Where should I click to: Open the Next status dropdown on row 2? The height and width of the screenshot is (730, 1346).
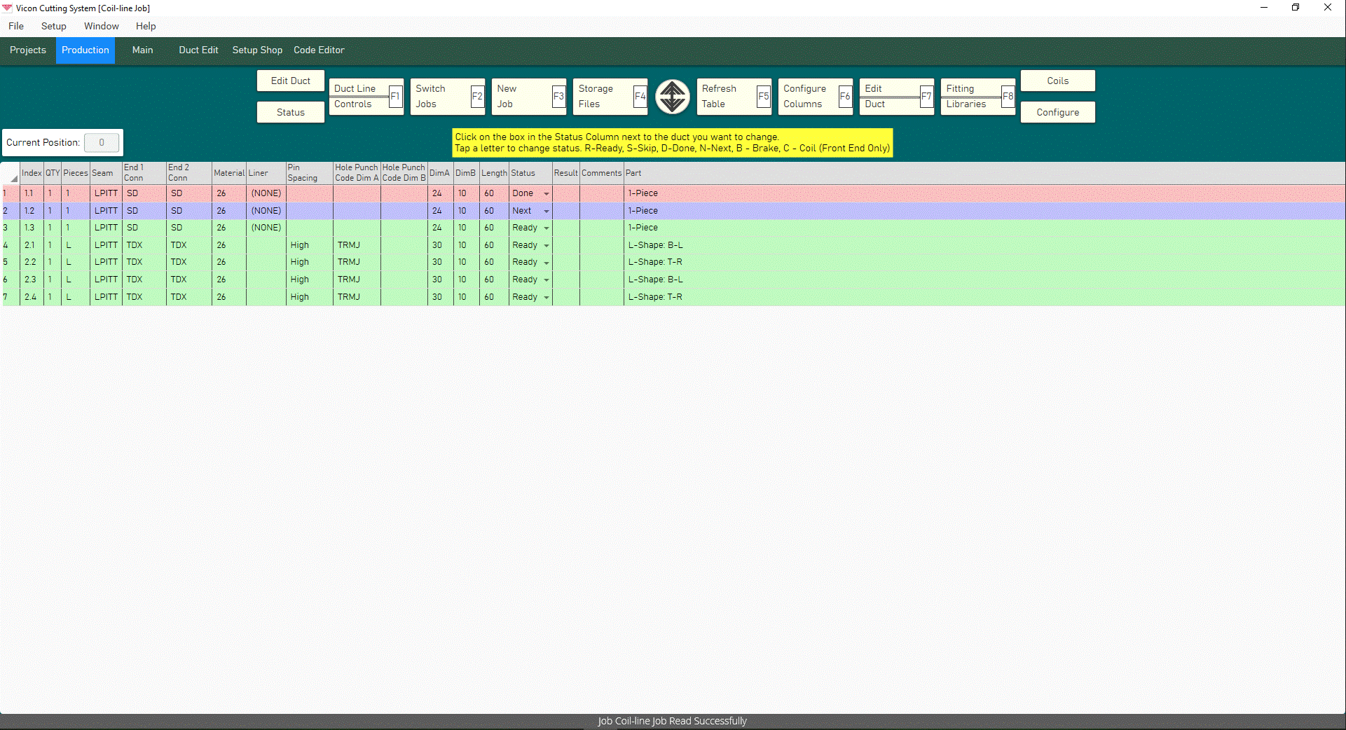pyautogui.click(x=547, y=210)
